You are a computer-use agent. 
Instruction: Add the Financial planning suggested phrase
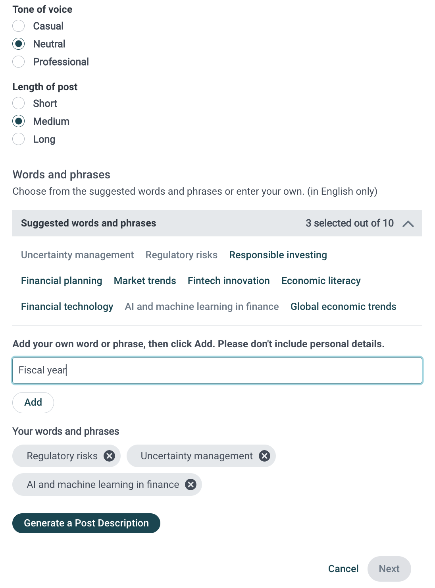(62, 281)
